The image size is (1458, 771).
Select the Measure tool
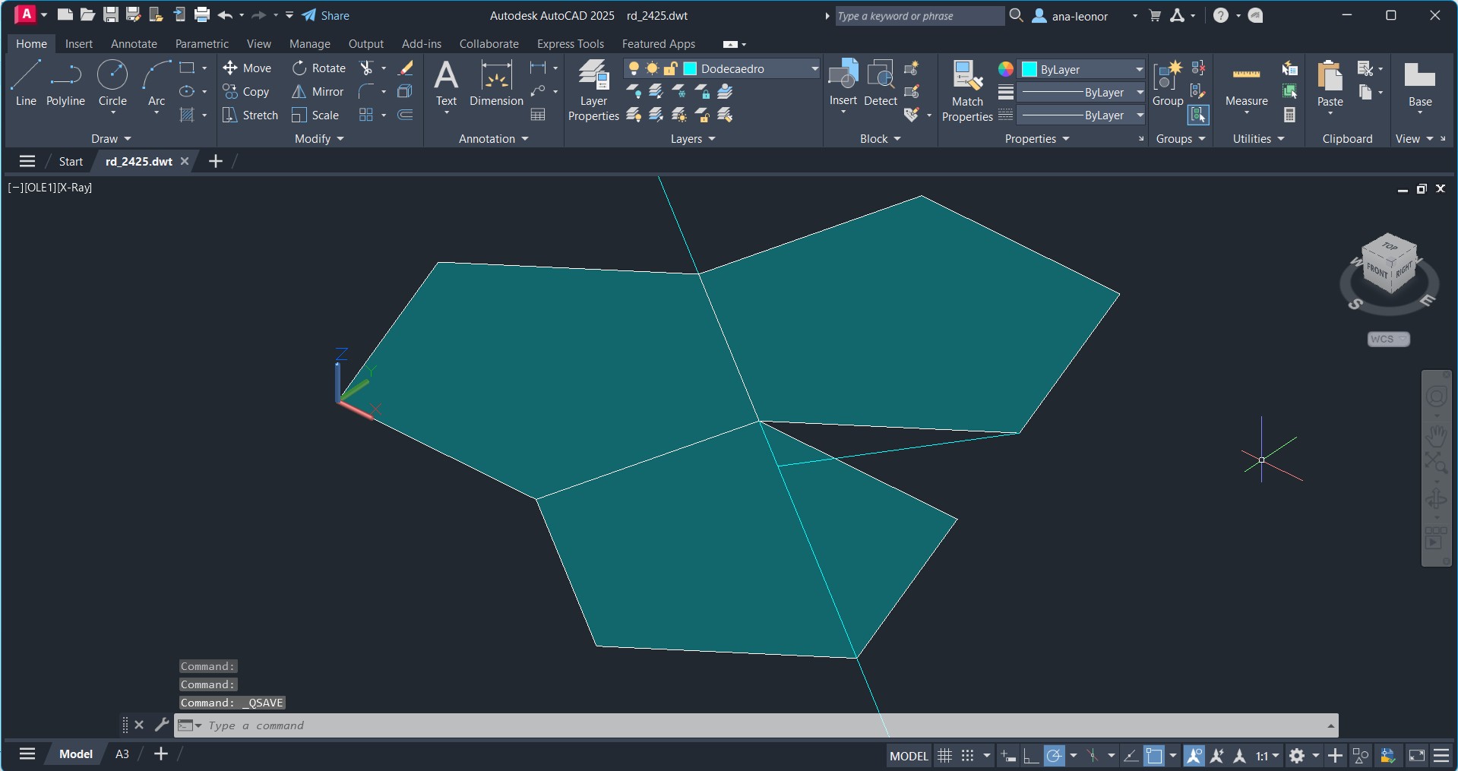pos(1246,84)
